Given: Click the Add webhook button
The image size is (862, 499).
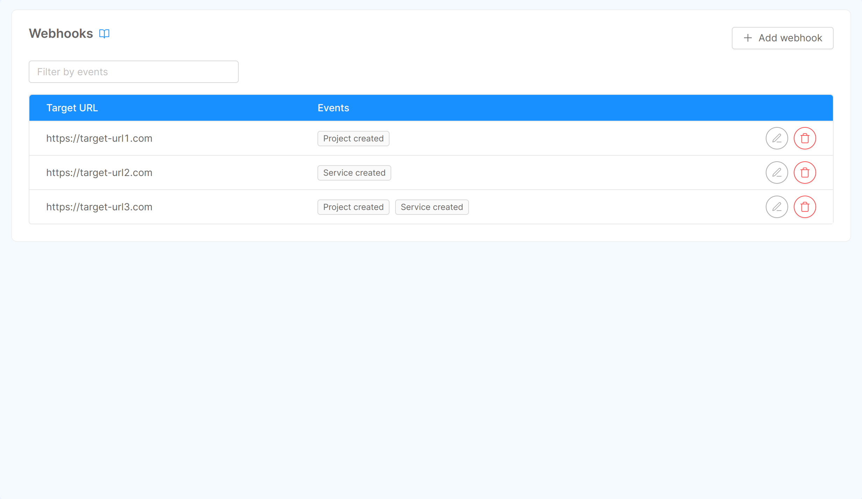Looking at the screenshot, I should (783, 38).
